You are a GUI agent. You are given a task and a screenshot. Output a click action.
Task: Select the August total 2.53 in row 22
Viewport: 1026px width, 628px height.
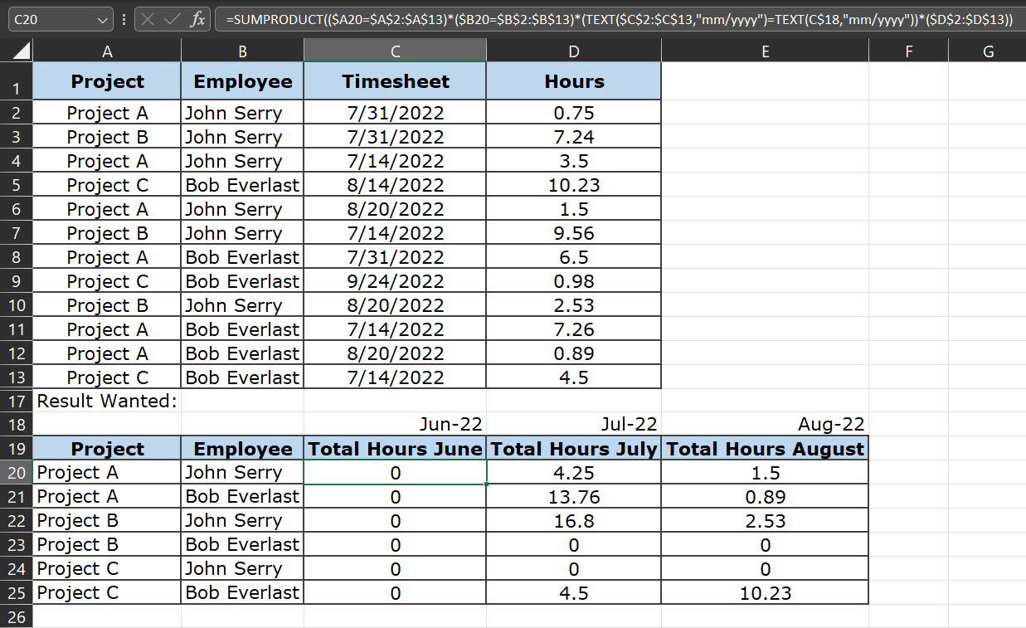tap(765, 520)
